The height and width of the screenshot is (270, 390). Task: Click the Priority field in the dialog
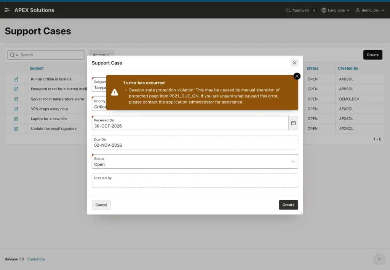pyautogui.click(x=99, y=104)
